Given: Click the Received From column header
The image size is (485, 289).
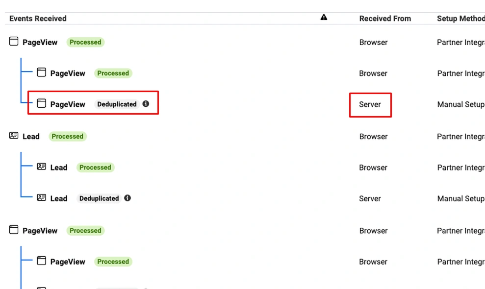Looking at the screenshot, I should click(385, 19).
